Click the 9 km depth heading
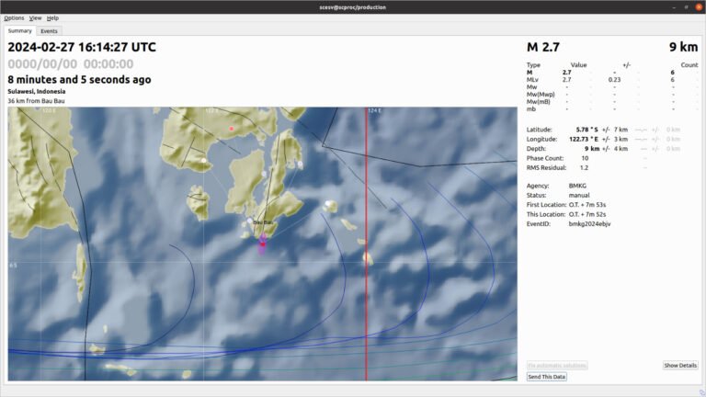Screen dimensions: 706x397 click(x=683, y=47)
